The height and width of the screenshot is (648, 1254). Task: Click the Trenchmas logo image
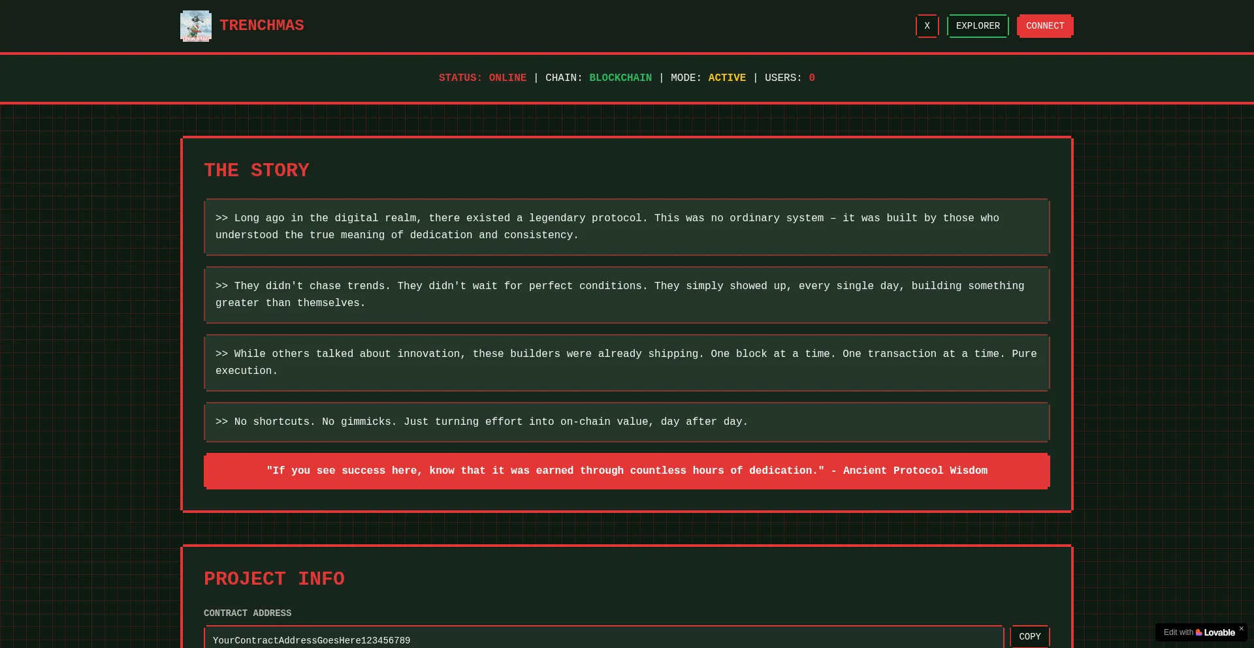[x=195, y=26]
